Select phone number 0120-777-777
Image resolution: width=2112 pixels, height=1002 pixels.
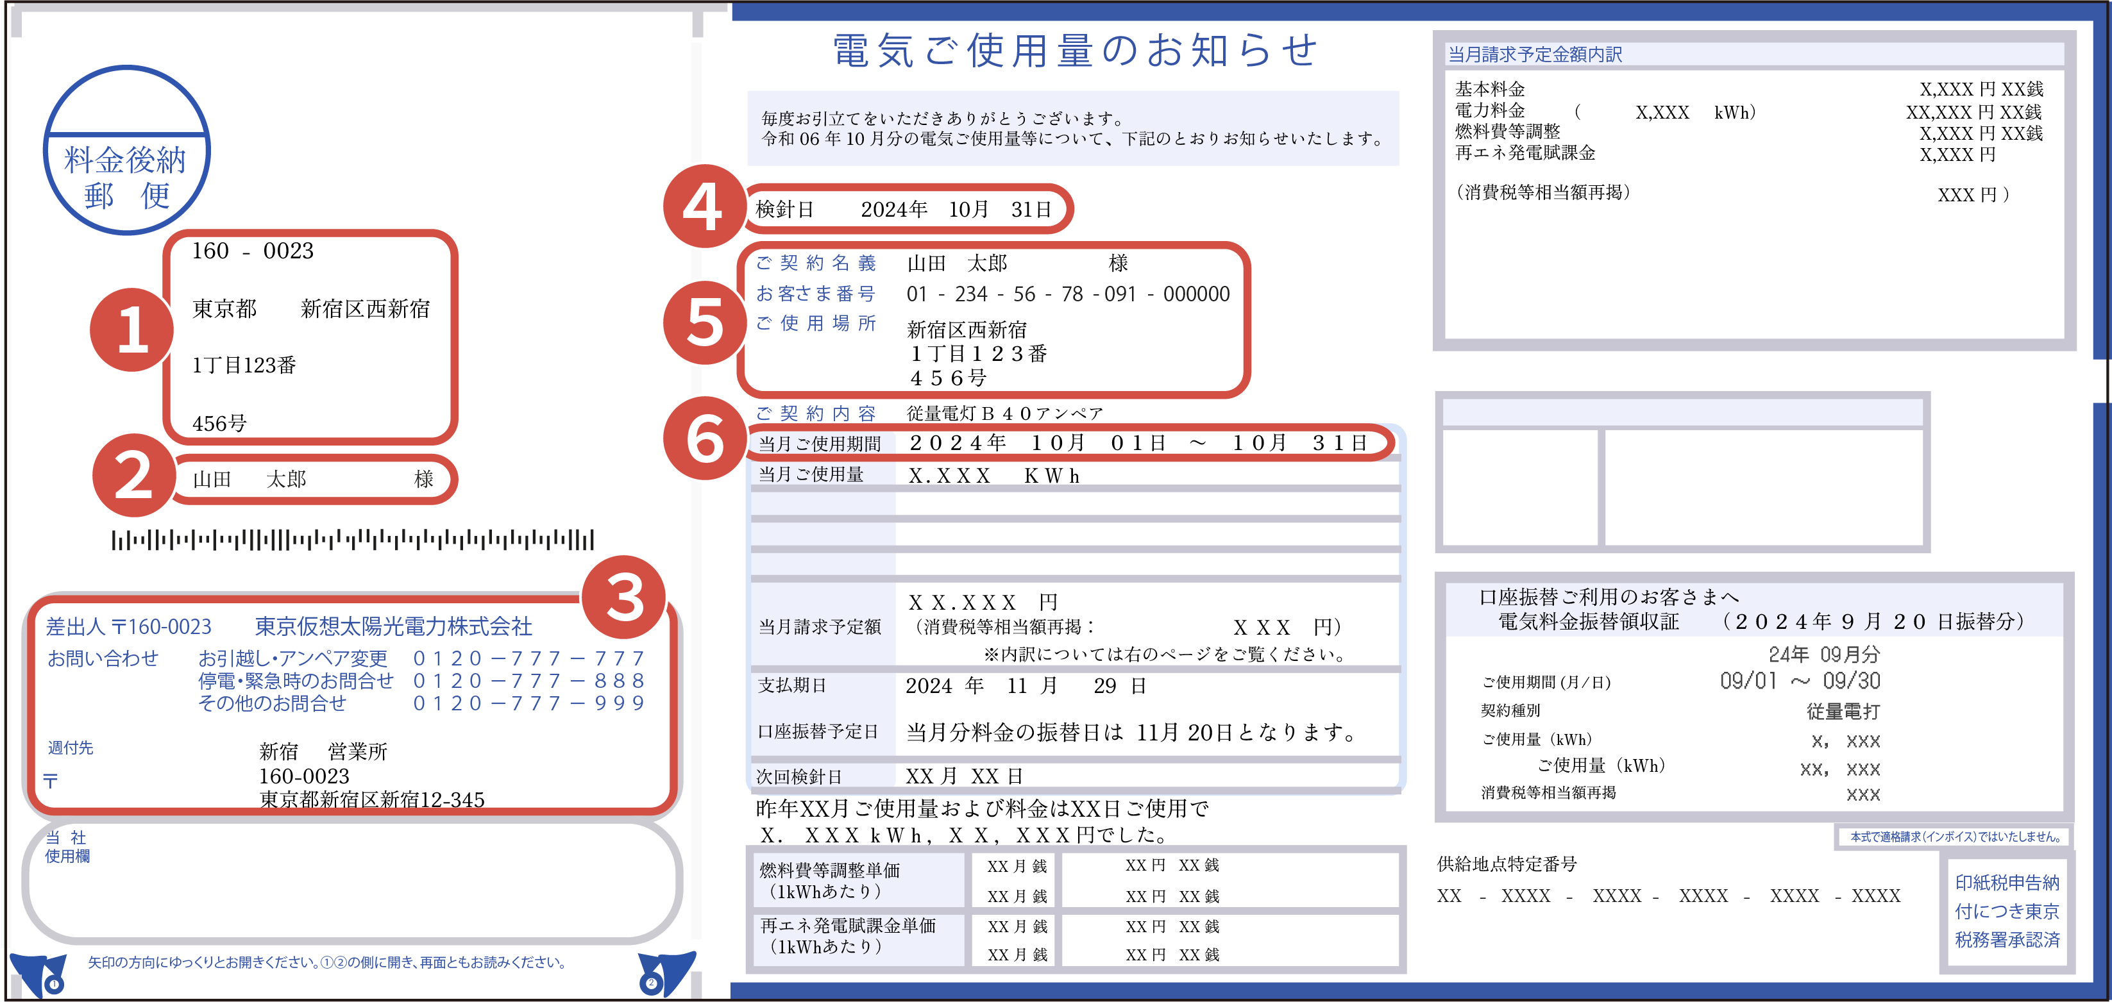(529, 658)
